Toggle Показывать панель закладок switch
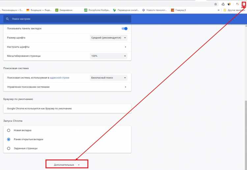The width and height of the screenshot is (247, 170). [x=124, y=29]
